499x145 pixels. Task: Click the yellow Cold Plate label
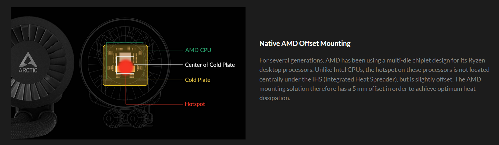[x=198, y=80]
